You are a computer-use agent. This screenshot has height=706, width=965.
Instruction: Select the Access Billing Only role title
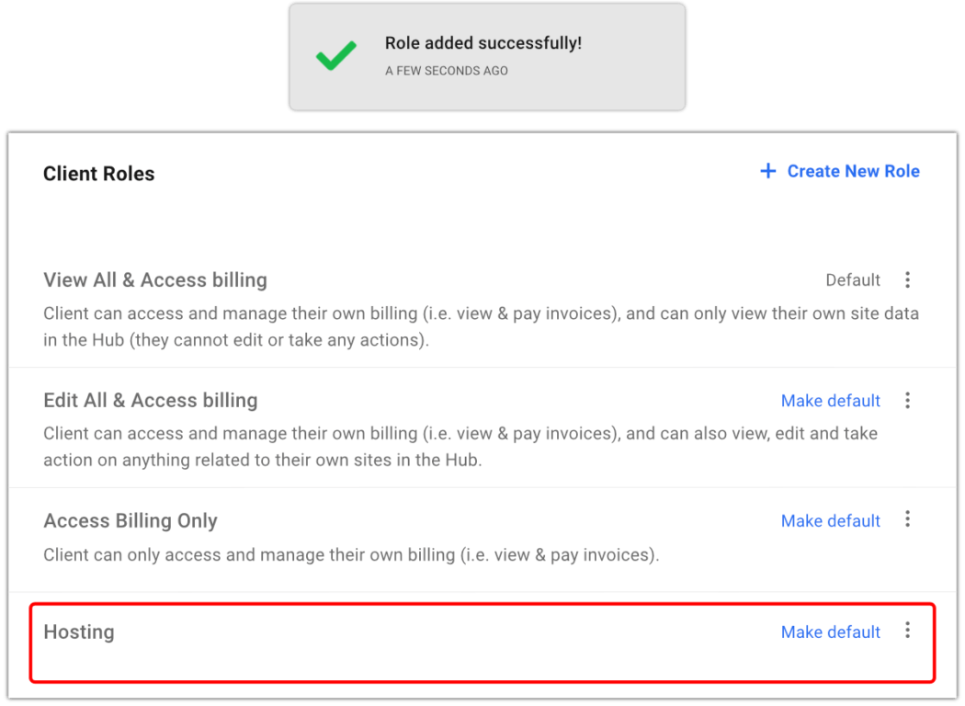[x=131, y=520]
